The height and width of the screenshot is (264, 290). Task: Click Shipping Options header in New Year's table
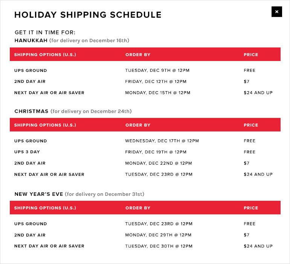click(45, 208)
